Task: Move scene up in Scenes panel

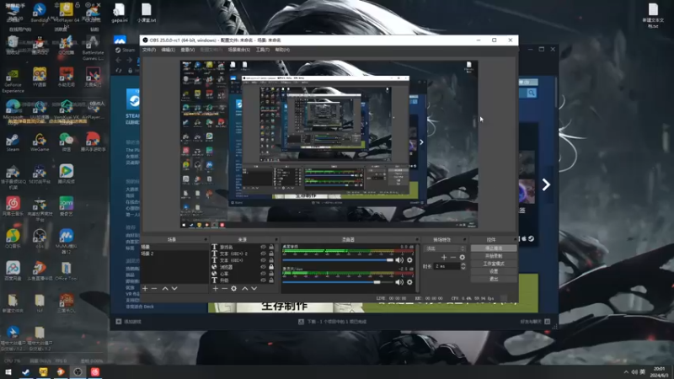Action: (x=165, y=288)
